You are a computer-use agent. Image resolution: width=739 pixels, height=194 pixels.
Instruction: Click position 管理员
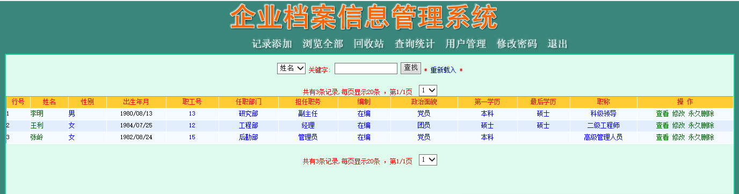point(308,137)
